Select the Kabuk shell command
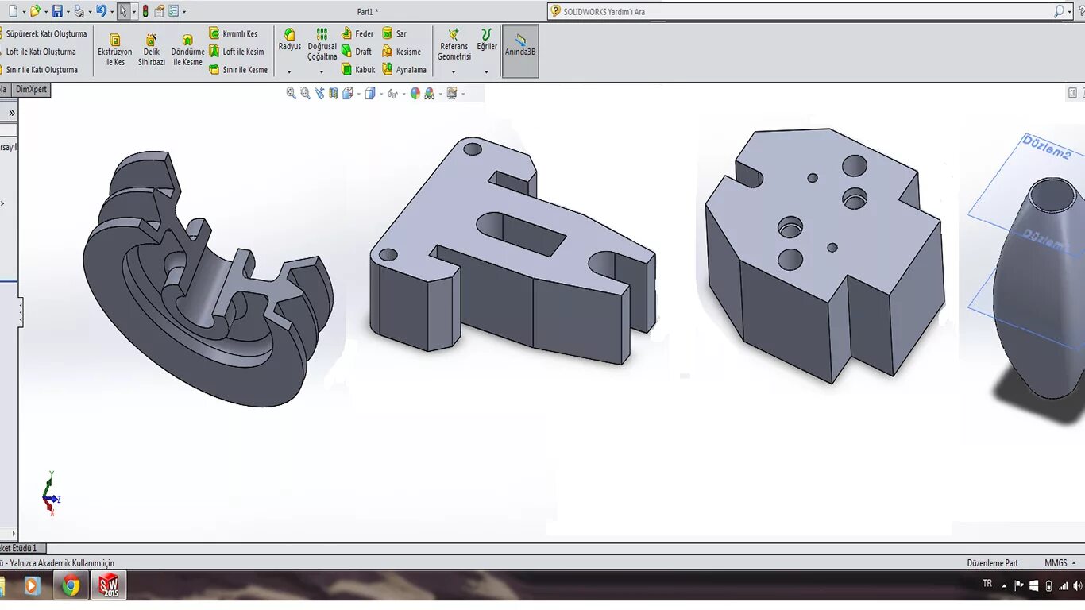 click(358, 70)
